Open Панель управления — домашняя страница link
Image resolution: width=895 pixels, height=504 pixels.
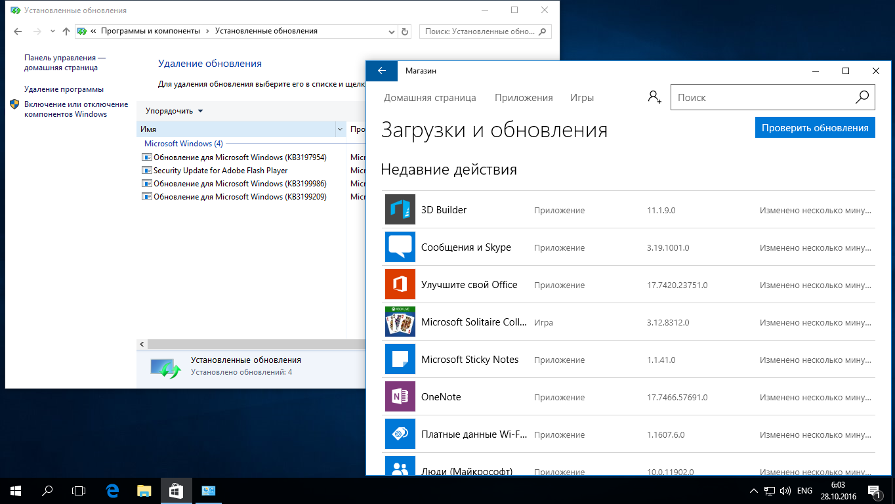(65, 62)
